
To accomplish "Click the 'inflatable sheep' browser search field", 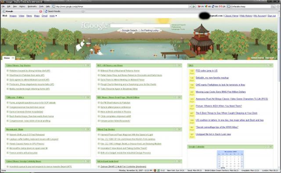I will pos(251,7).
